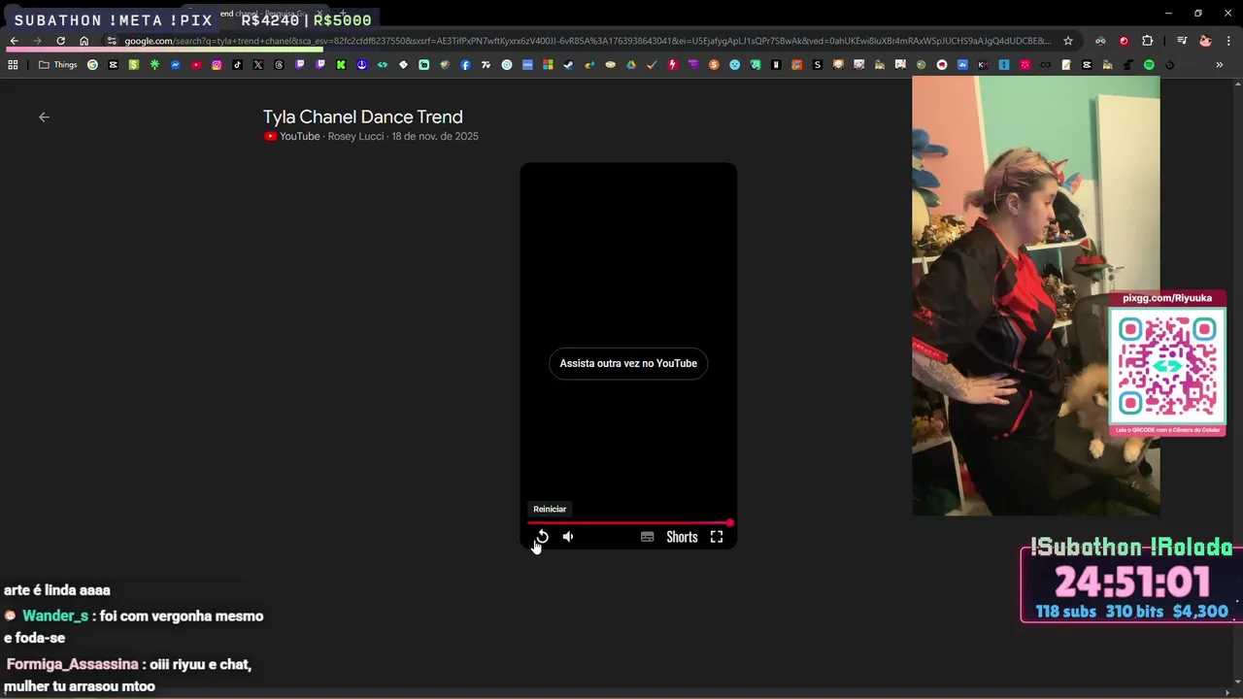This screenshot has height=699, width=1243.
Task: Click the Formiga_Assassina chat username
Action: tap(73, 664)
